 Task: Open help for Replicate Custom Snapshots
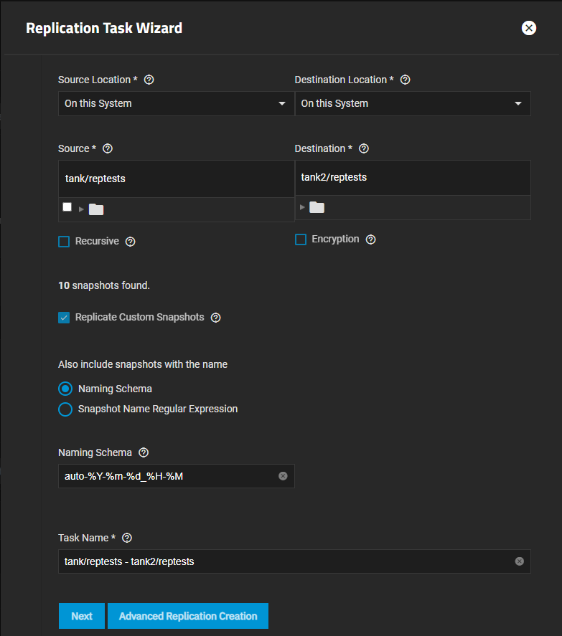pos(215,318)
